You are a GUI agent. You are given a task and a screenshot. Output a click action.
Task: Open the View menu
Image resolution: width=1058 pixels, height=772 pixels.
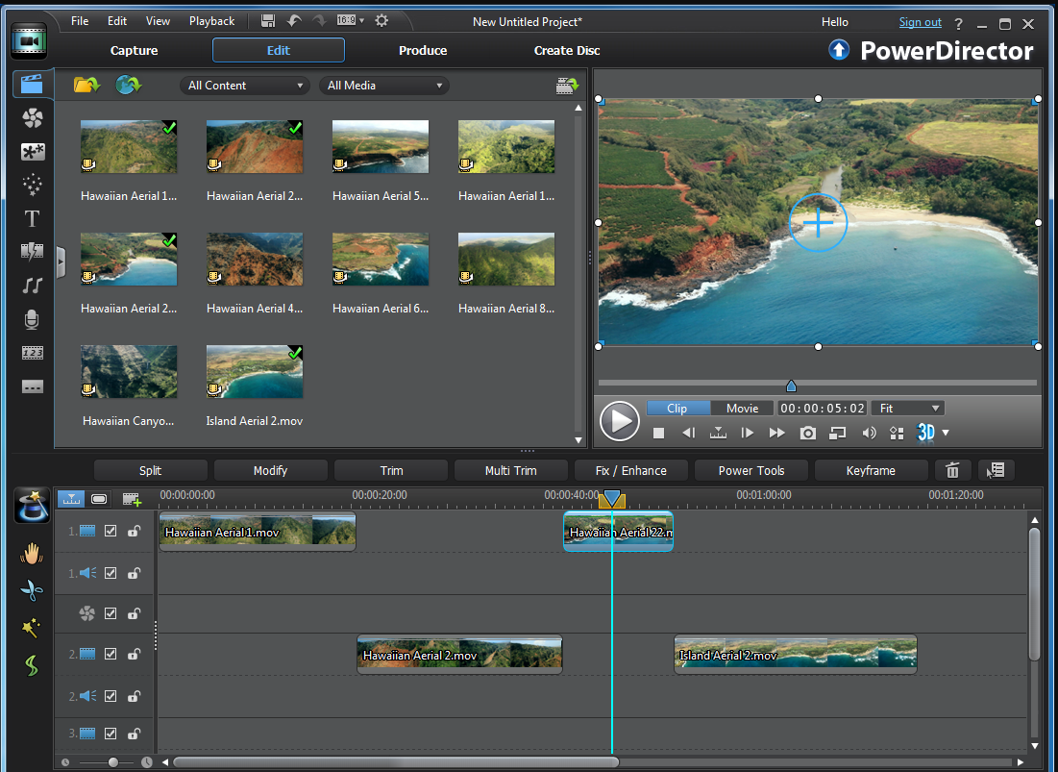(158, 21)
